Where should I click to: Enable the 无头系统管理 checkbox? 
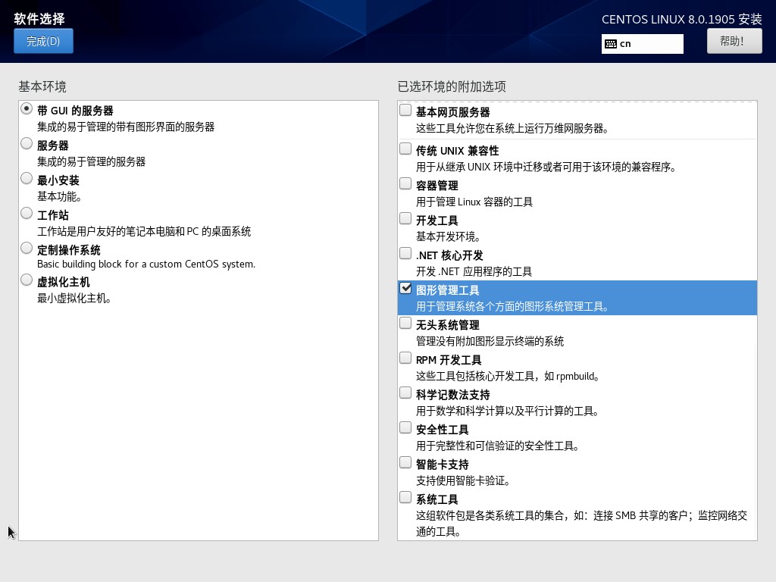[x=405, y=323]
